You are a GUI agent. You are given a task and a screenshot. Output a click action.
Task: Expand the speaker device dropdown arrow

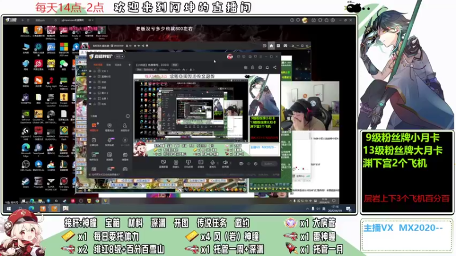click(230, 163)
